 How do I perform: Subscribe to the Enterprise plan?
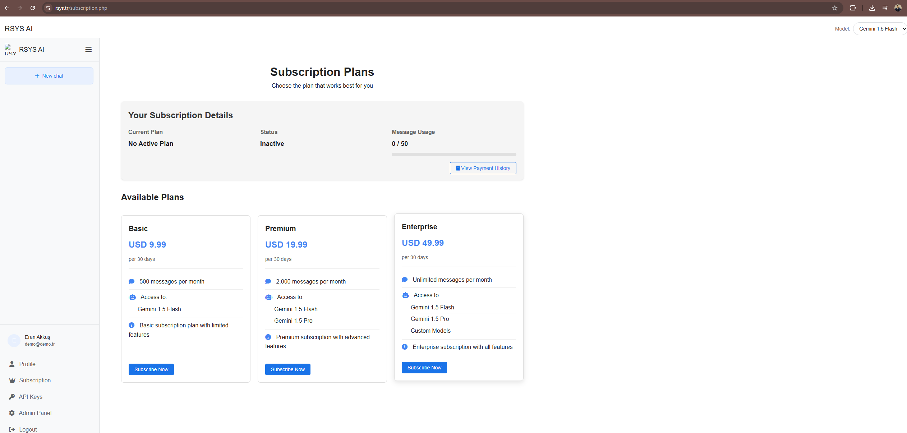(x=424, y=368)
